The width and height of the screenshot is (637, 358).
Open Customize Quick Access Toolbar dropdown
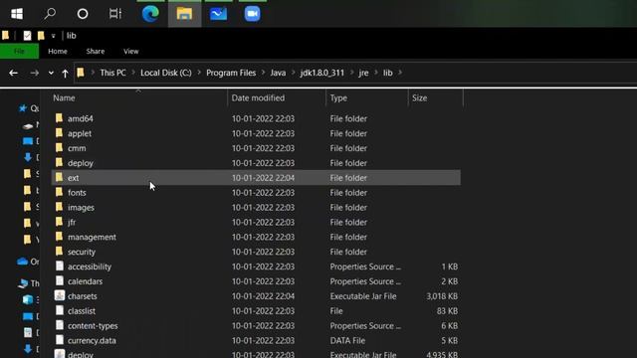[53, 36]
